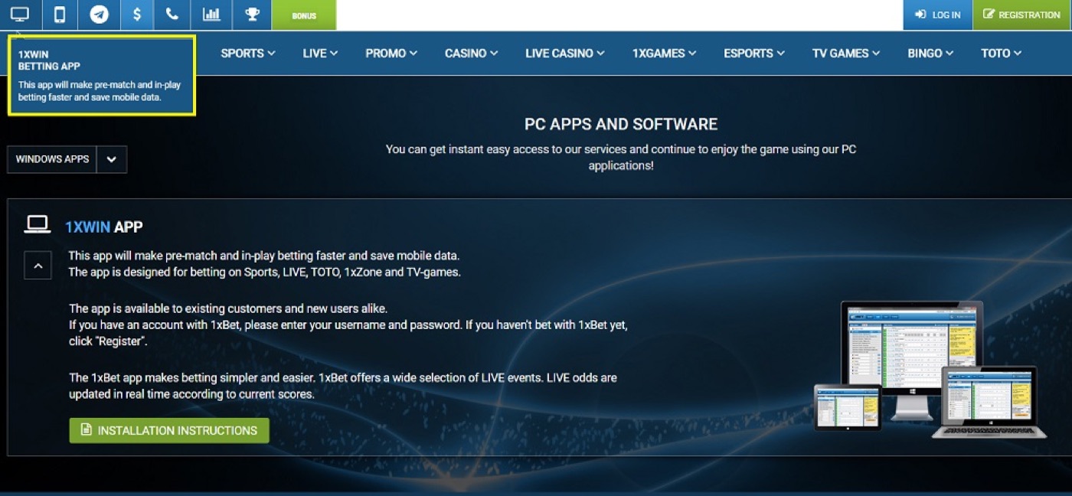Click the LOG IN button

937,15
